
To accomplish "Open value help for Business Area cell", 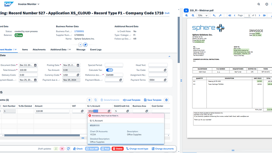I will tap(147, 111).
